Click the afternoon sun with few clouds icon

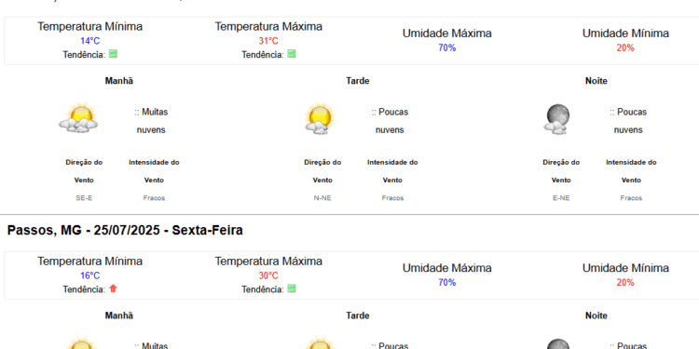(319, 118)
